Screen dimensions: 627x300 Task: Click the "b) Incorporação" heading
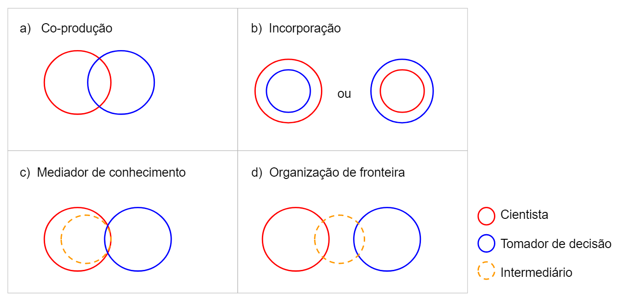[296, 28]
